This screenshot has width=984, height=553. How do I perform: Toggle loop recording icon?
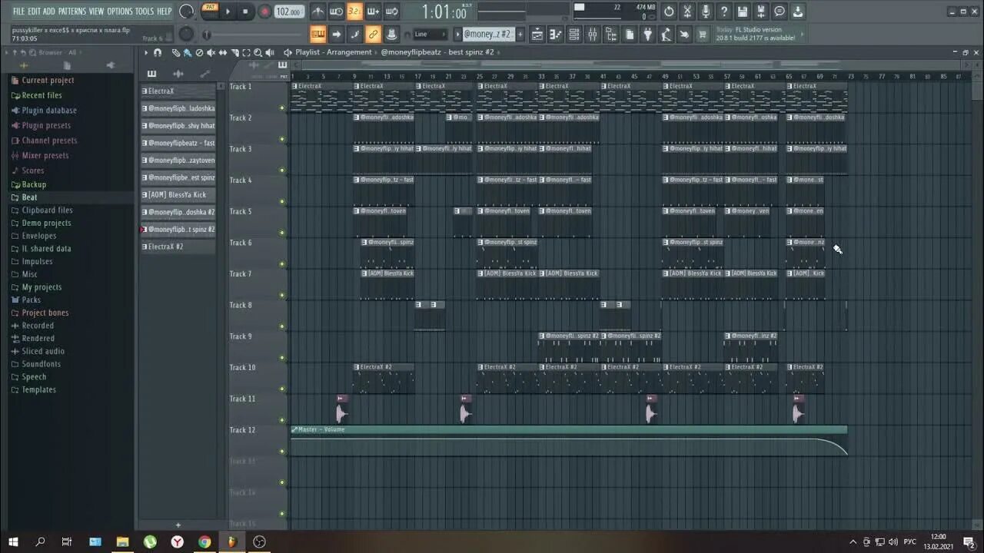pyautogui.click(x=391, y=12)
